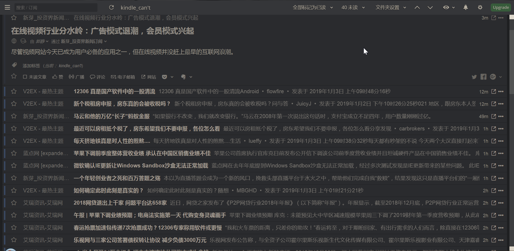Open the article comments with 评论
The image size is (514, 251).
click(97, 77)
